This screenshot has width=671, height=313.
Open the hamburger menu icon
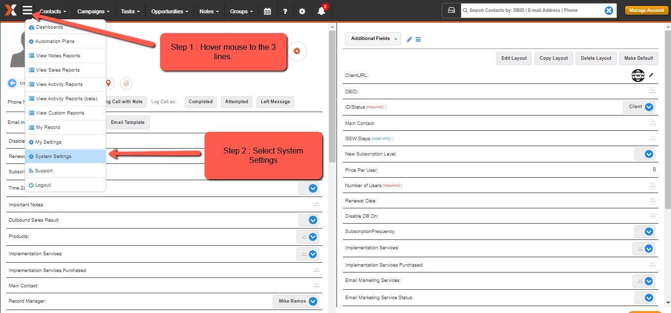(27, 10)
